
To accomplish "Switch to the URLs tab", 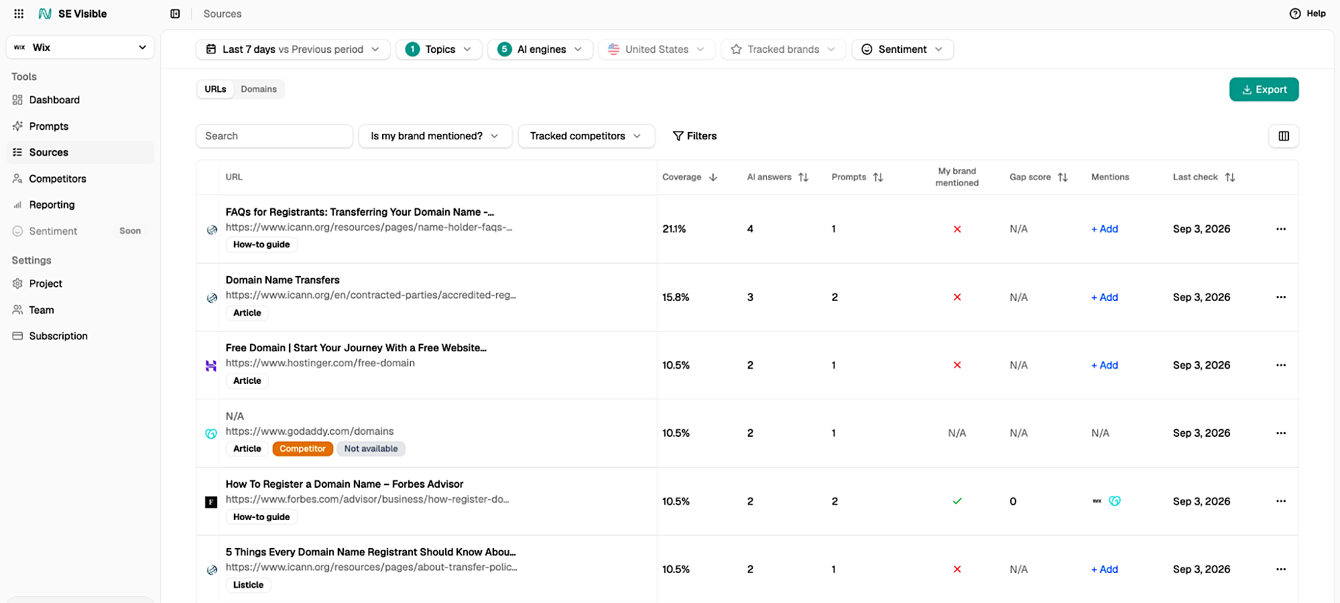I will point(215,89).
